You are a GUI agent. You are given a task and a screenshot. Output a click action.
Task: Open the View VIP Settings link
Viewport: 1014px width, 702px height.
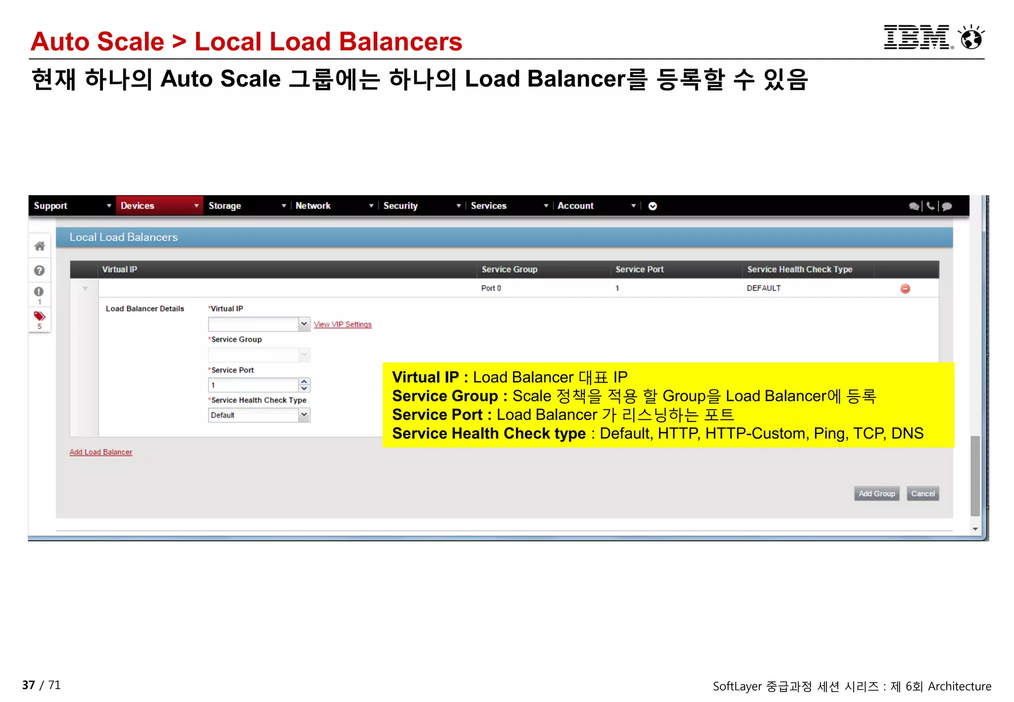pyautogui.click(x=343, y=325)
